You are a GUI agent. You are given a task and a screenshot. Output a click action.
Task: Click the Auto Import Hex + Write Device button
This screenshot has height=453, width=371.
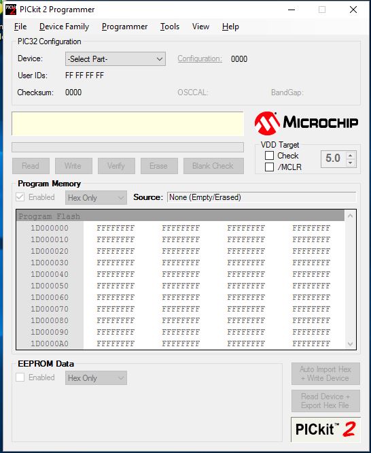325,373
